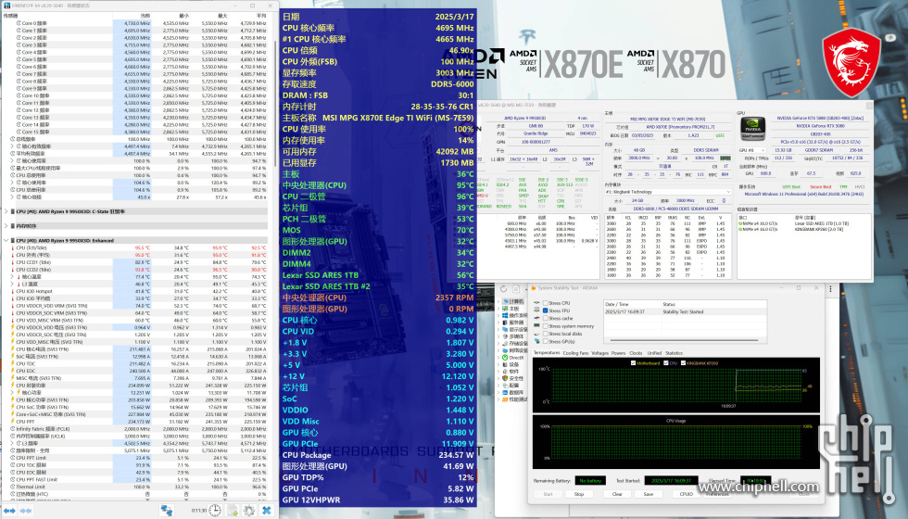Click CPUID button in stability test

coord(687,494)
